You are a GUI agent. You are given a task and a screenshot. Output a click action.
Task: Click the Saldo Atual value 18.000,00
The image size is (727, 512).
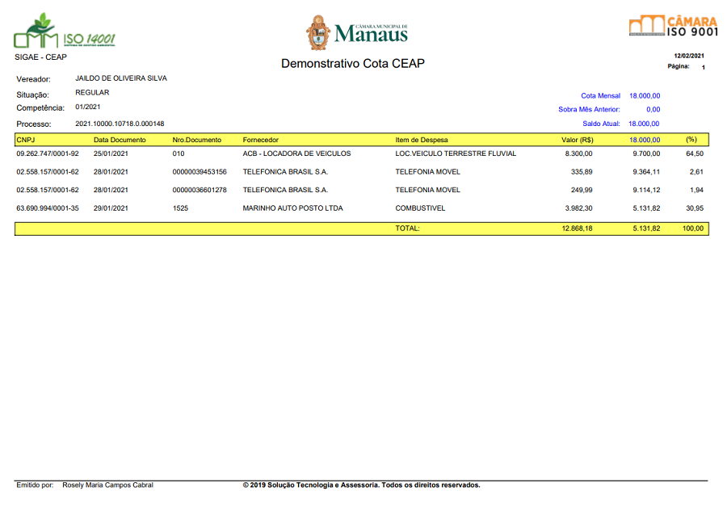(644, 124)
